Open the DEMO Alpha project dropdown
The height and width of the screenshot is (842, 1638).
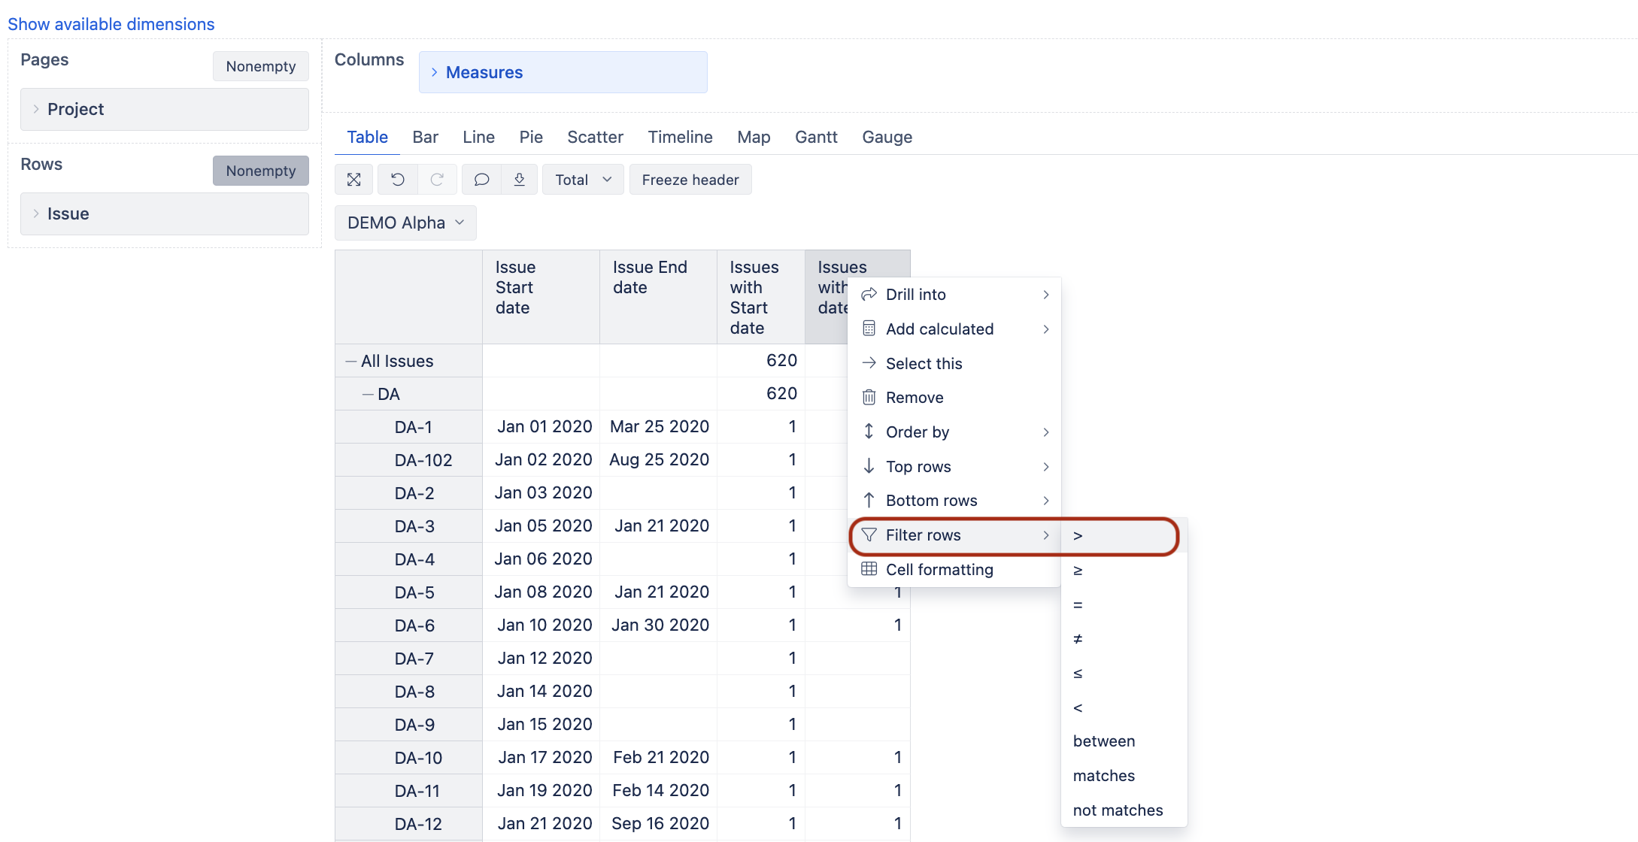click(405, 223)
